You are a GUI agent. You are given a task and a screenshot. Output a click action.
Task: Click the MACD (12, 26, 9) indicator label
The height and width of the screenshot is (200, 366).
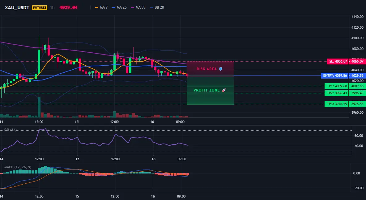[18, 167]
